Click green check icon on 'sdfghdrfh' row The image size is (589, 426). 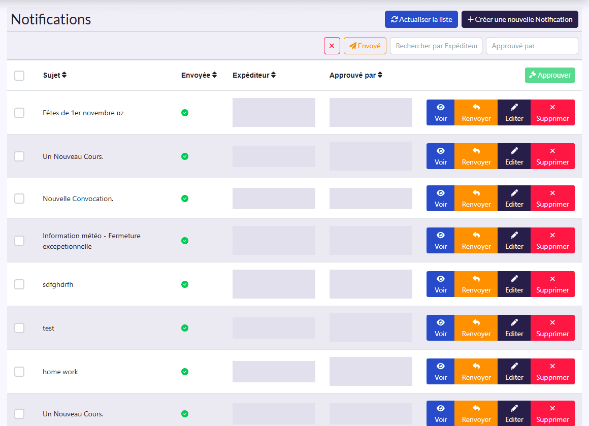pyautogui.click(x=185, y=284)
